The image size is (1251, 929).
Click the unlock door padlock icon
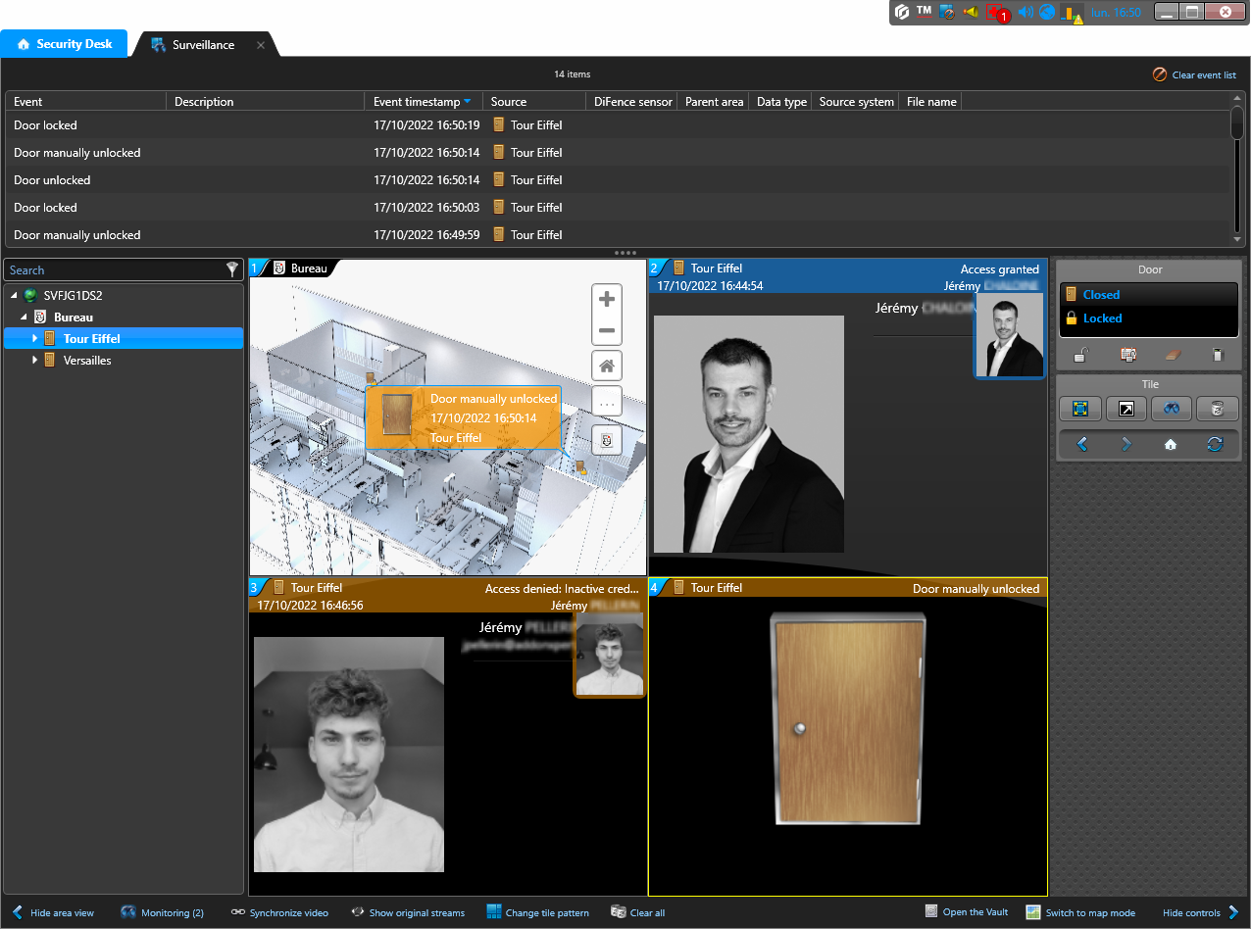[x=1080, y=355]
